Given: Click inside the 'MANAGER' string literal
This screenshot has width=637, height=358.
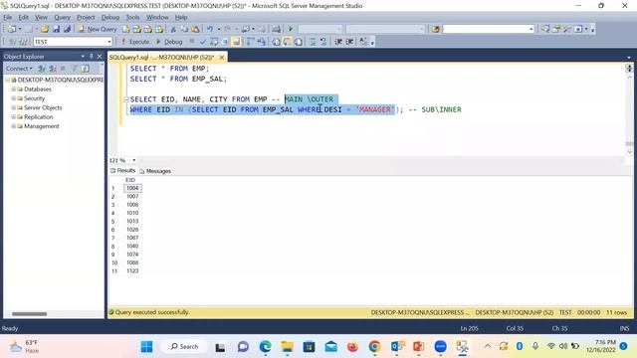Looking at the screenshot, I should [375, 109].
